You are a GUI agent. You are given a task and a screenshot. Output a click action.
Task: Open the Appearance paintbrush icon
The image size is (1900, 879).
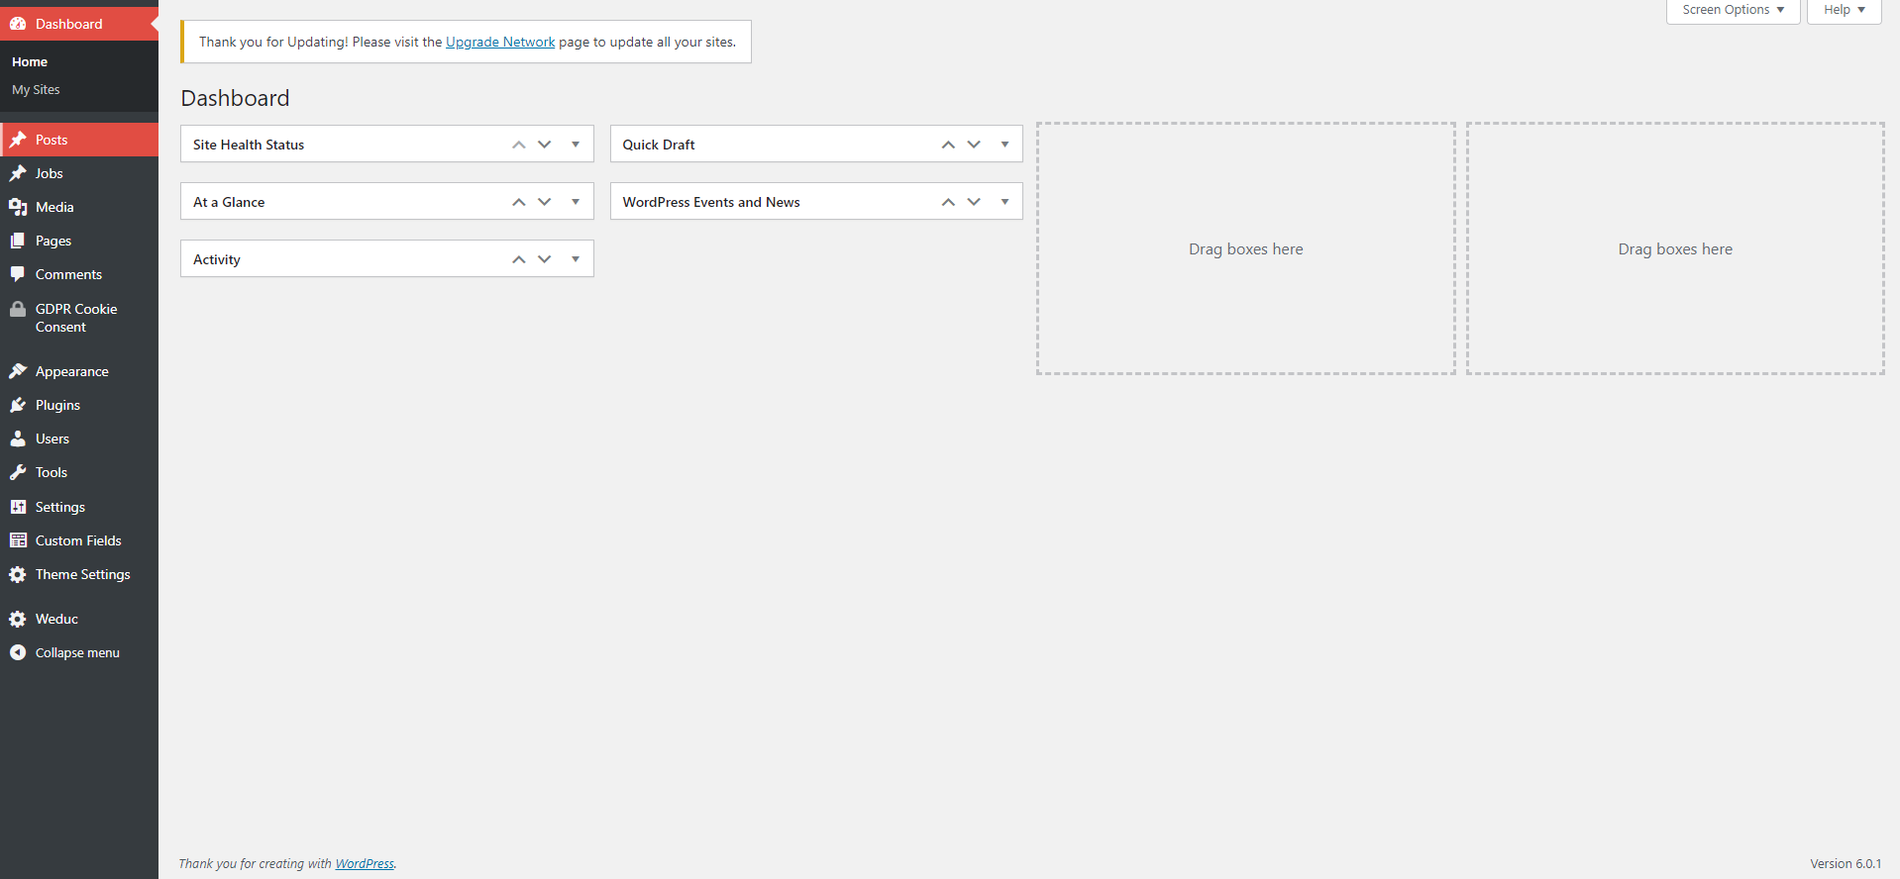(18, 371)
